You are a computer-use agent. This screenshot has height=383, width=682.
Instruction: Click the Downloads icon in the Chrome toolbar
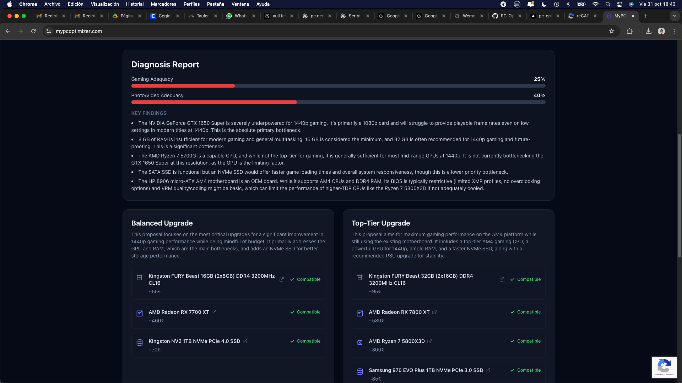tap(648, 31)
